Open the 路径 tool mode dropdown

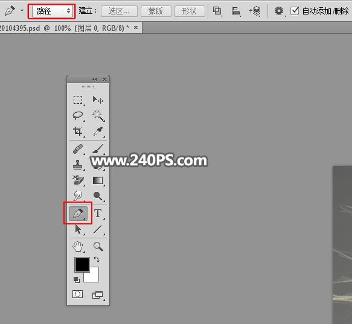pos(52,11)
